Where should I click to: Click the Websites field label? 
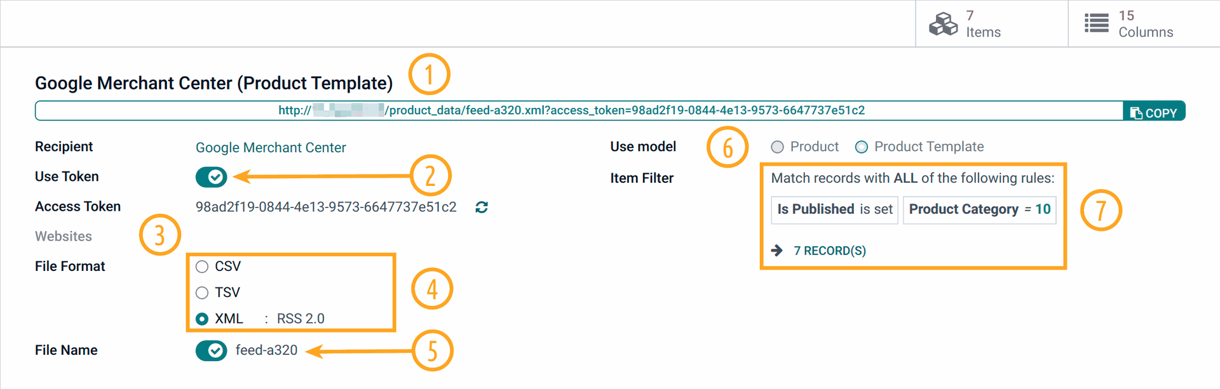(64, 236)
